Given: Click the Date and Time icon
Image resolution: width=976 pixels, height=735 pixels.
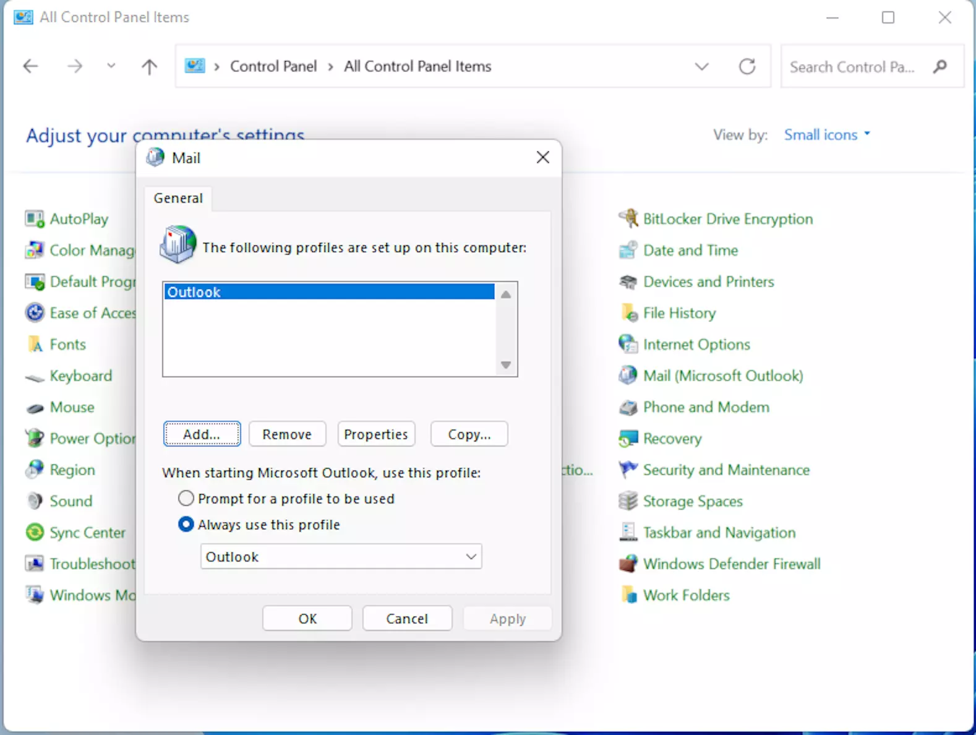Looking at the screenshot, I should tap(628, 251).
